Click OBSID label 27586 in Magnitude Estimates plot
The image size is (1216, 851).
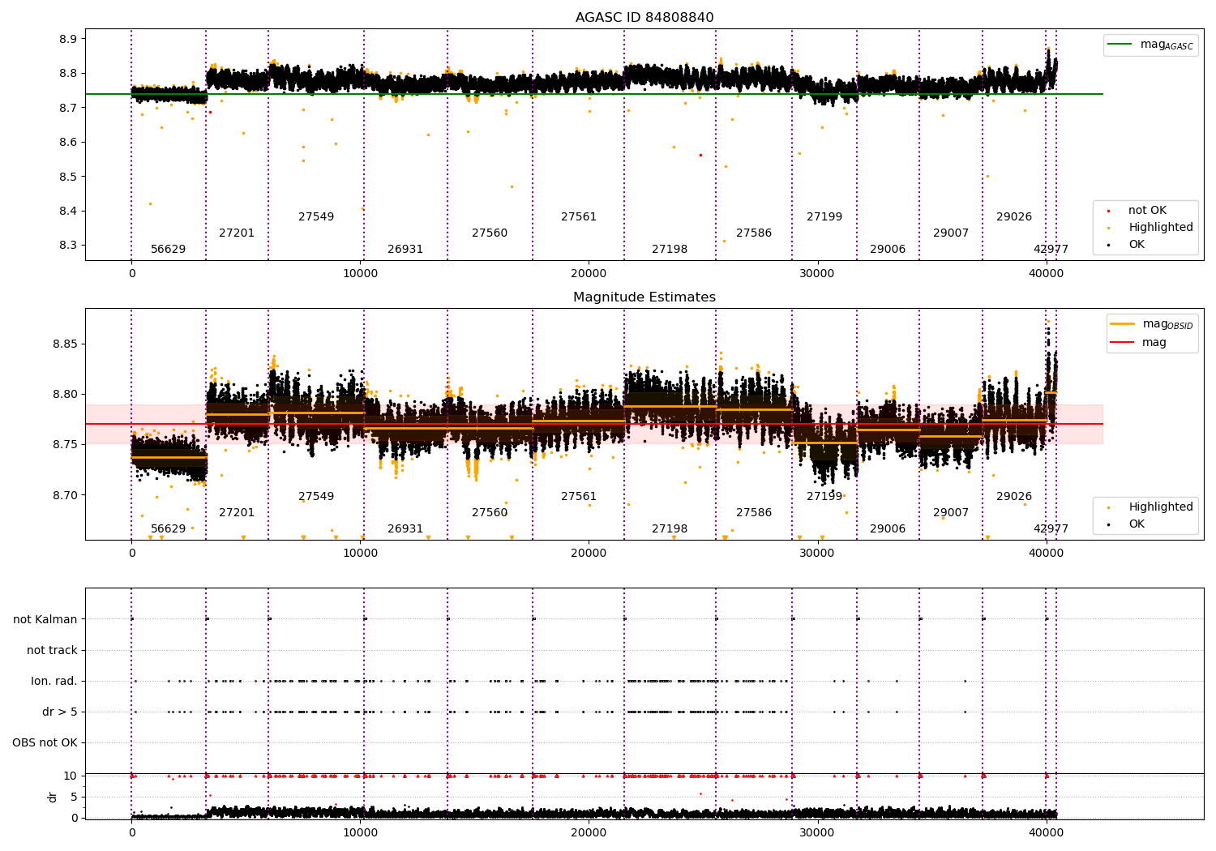tap(754, 513)
